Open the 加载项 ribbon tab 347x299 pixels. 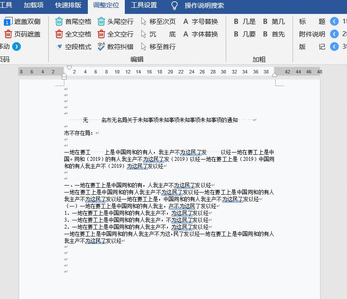(33, 5)
